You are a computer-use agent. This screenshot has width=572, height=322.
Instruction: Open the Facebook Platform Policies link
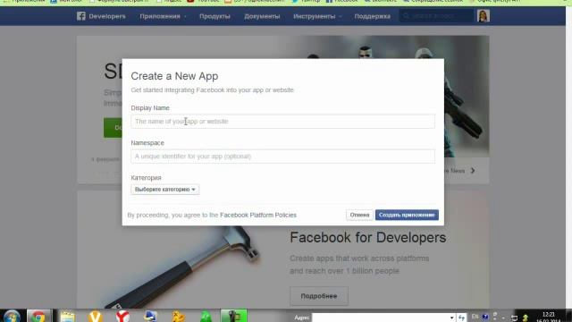pyautogui.click(x=258, y=215)
